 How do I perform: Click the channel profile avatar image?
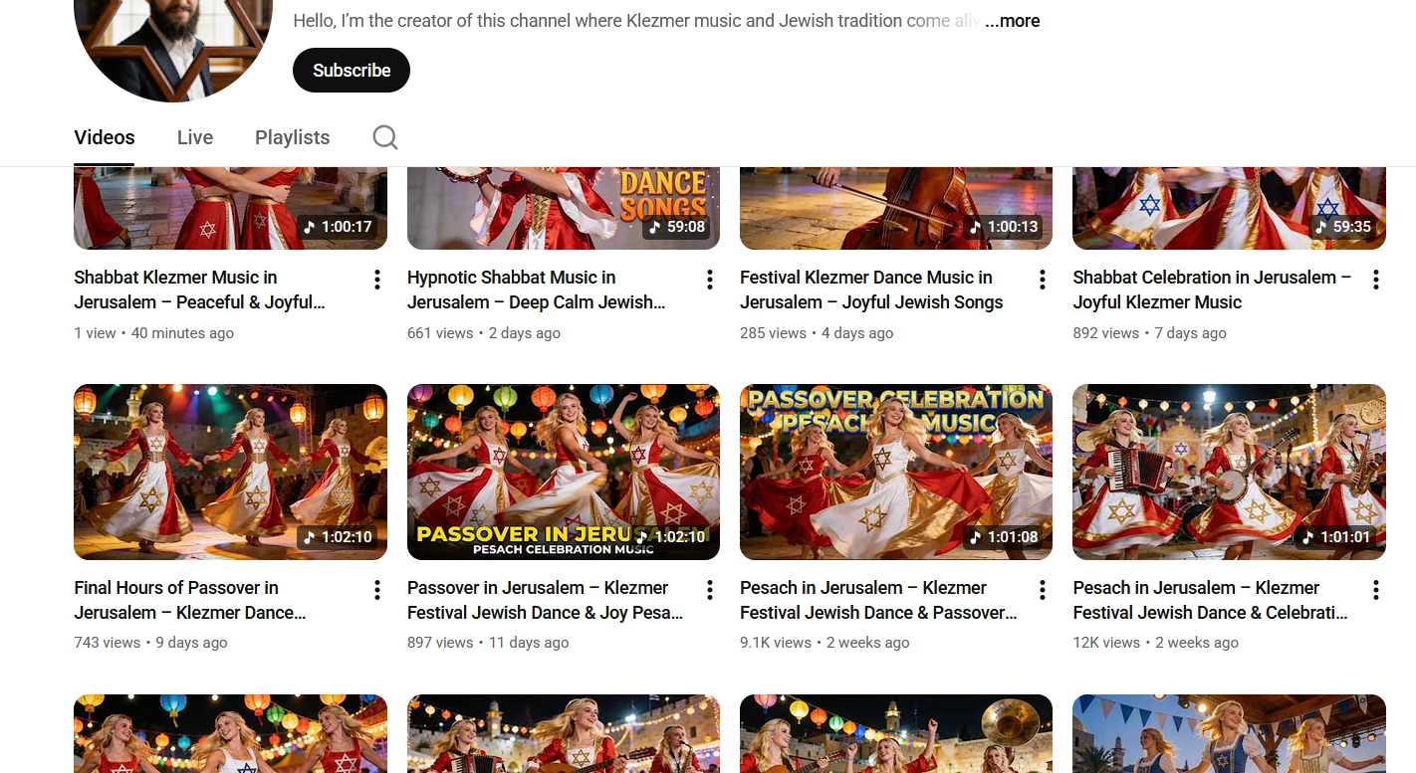click(x=173, y=45)
